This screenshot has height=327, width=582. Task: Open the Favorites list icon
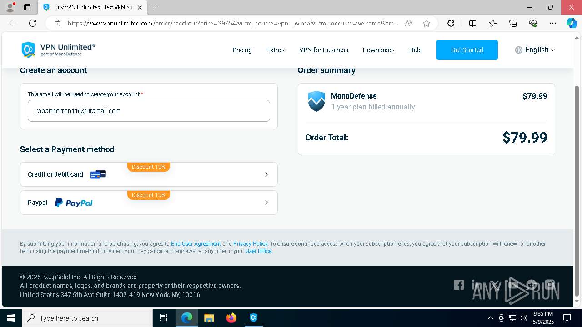[x=493, y=23]
